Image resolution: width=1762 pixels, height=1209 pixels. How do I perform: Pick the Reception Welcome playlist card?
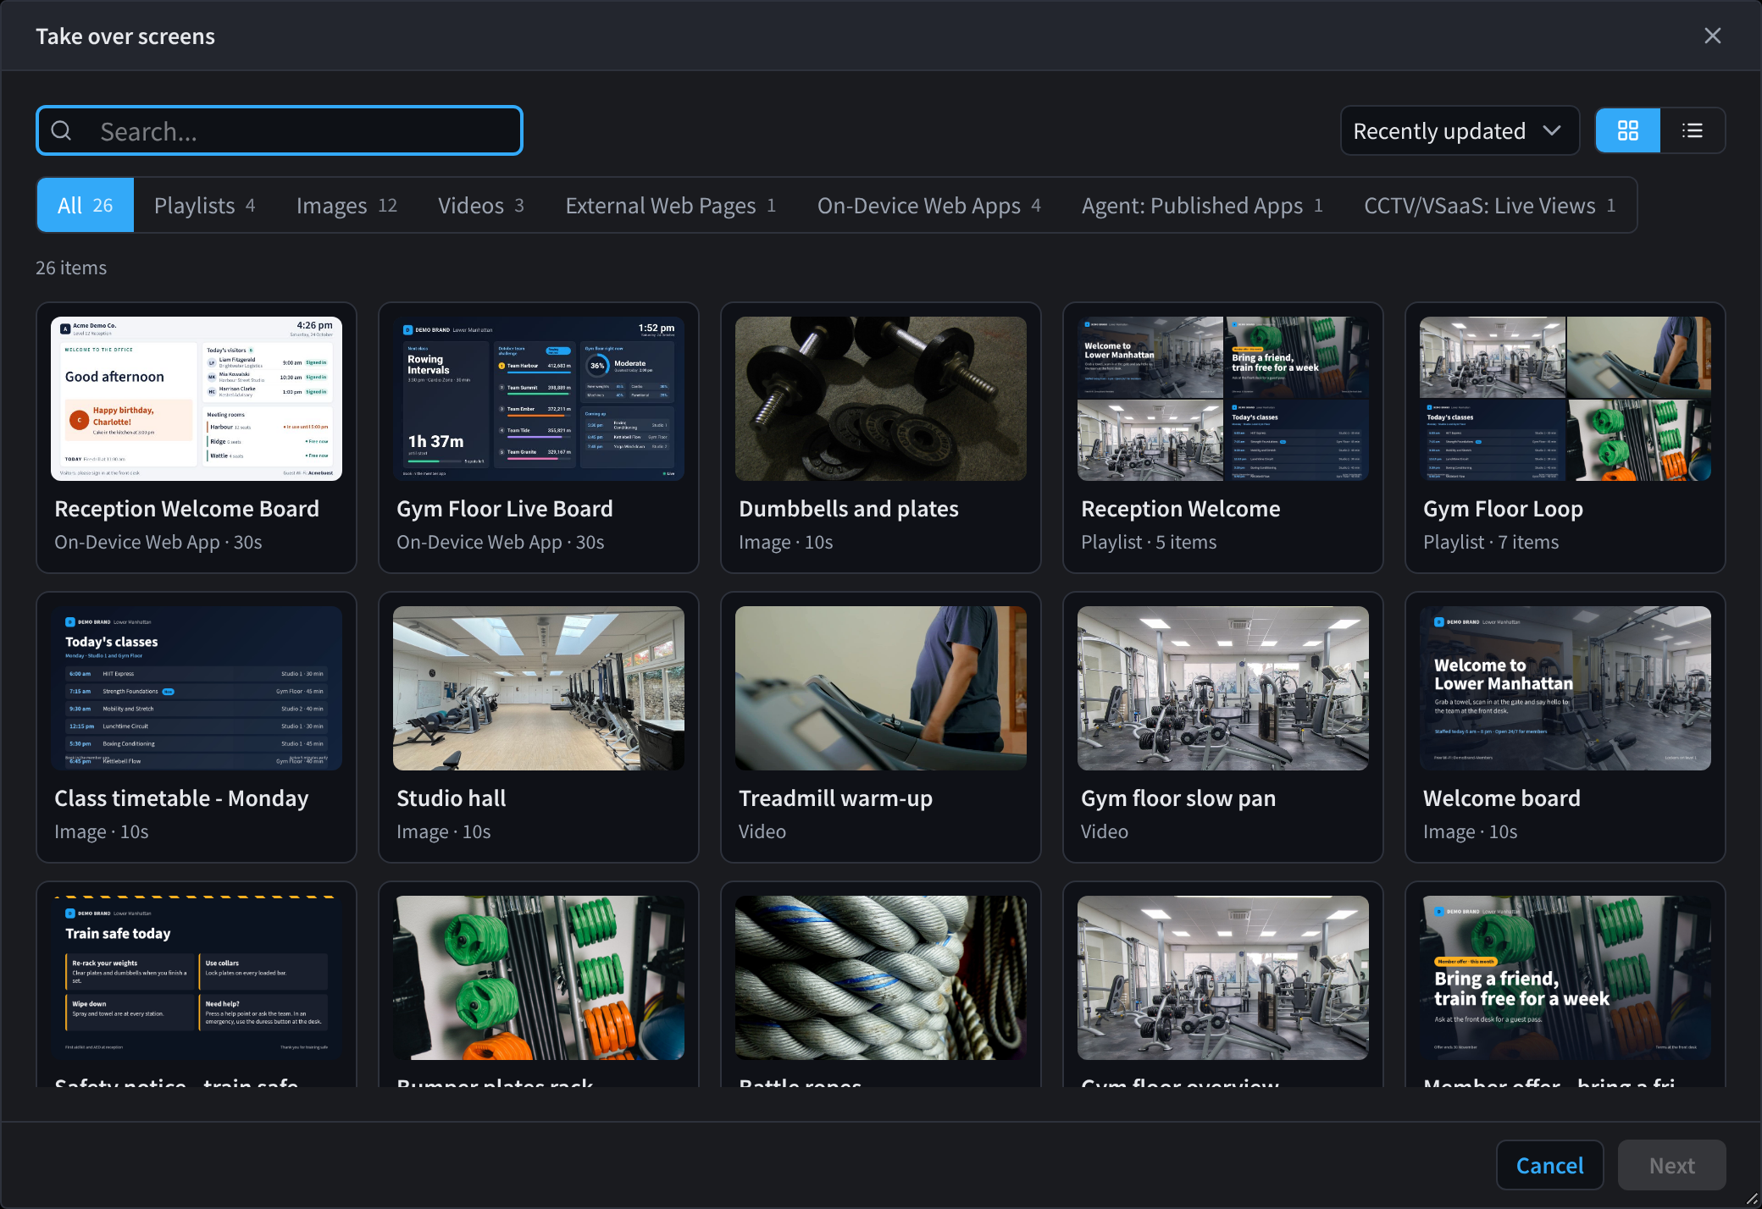[x=1223, y=438]
